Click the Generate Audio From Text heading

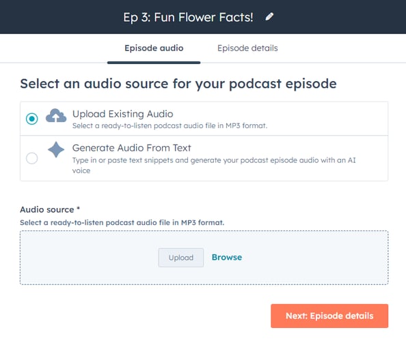131,148
